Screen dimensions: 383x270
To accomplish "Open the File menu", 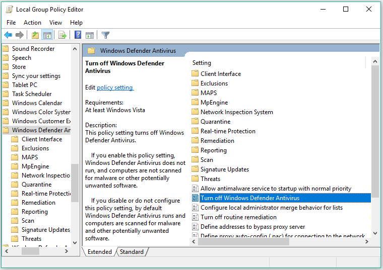I will click(11, 23).
